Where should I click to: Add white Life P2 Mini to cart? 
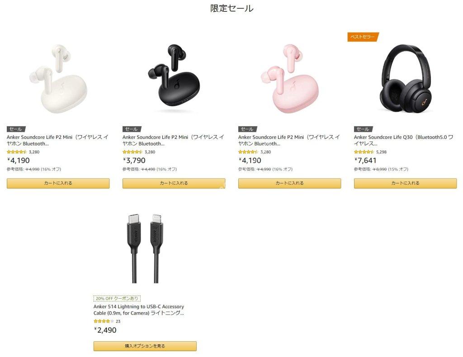[x=58, y=183]
